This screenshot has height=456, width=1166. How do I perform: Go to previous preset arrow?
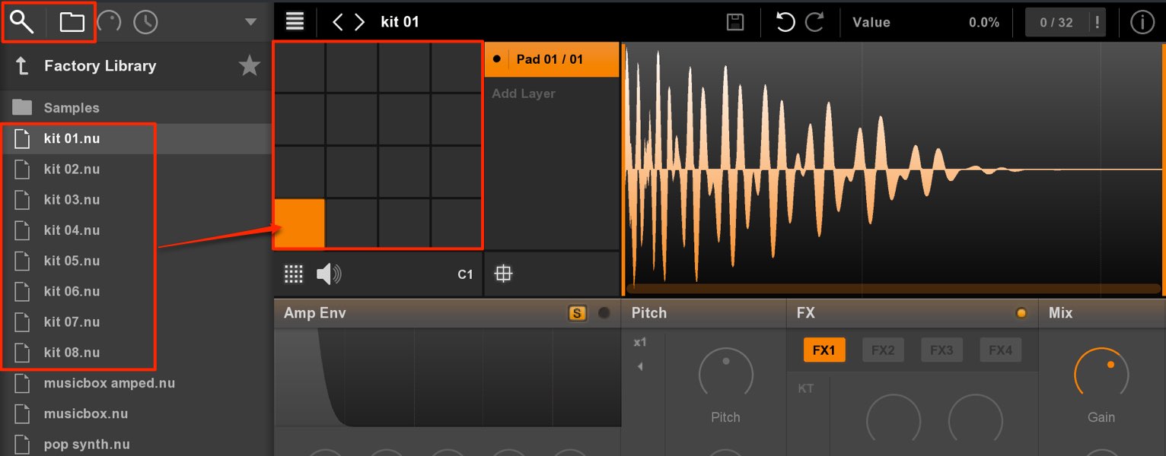pyautogui.click(x=339, y=22)
